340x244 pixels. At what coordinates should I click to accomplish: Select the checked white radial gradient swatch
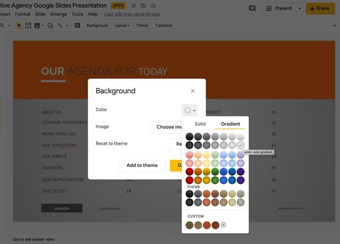pyautogui.click(x=241, y=145)
